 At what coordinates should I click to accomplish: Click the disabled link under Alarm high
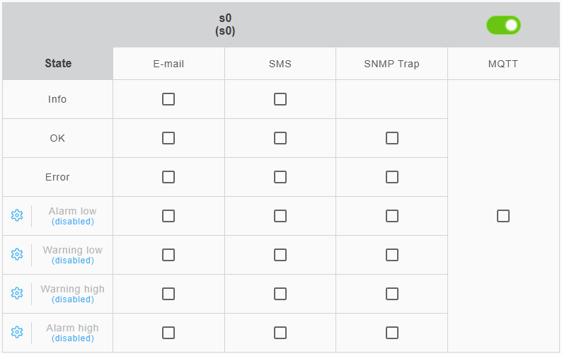72,338
